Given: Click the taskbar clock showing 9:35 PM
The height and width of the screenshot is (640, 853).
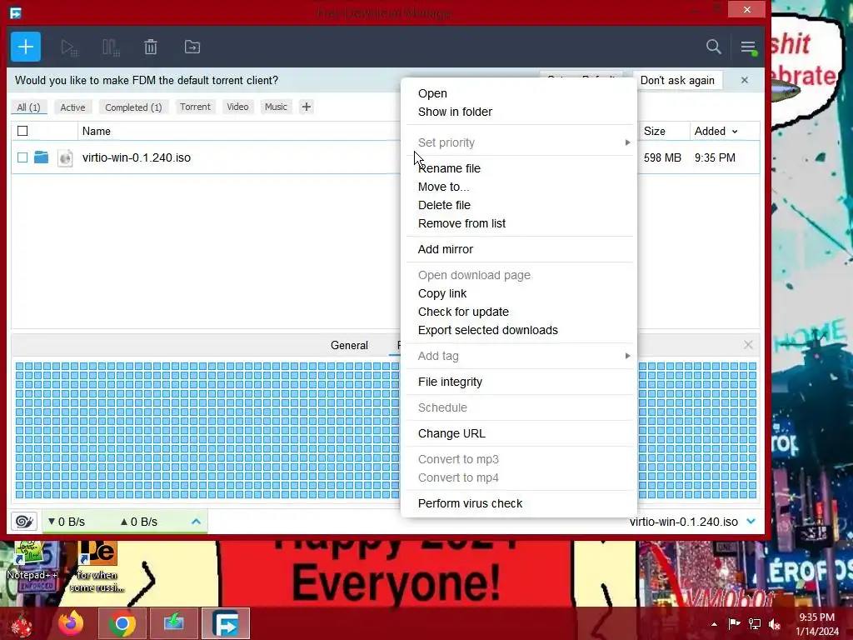Looking at the screenshot, I should 817,624.
